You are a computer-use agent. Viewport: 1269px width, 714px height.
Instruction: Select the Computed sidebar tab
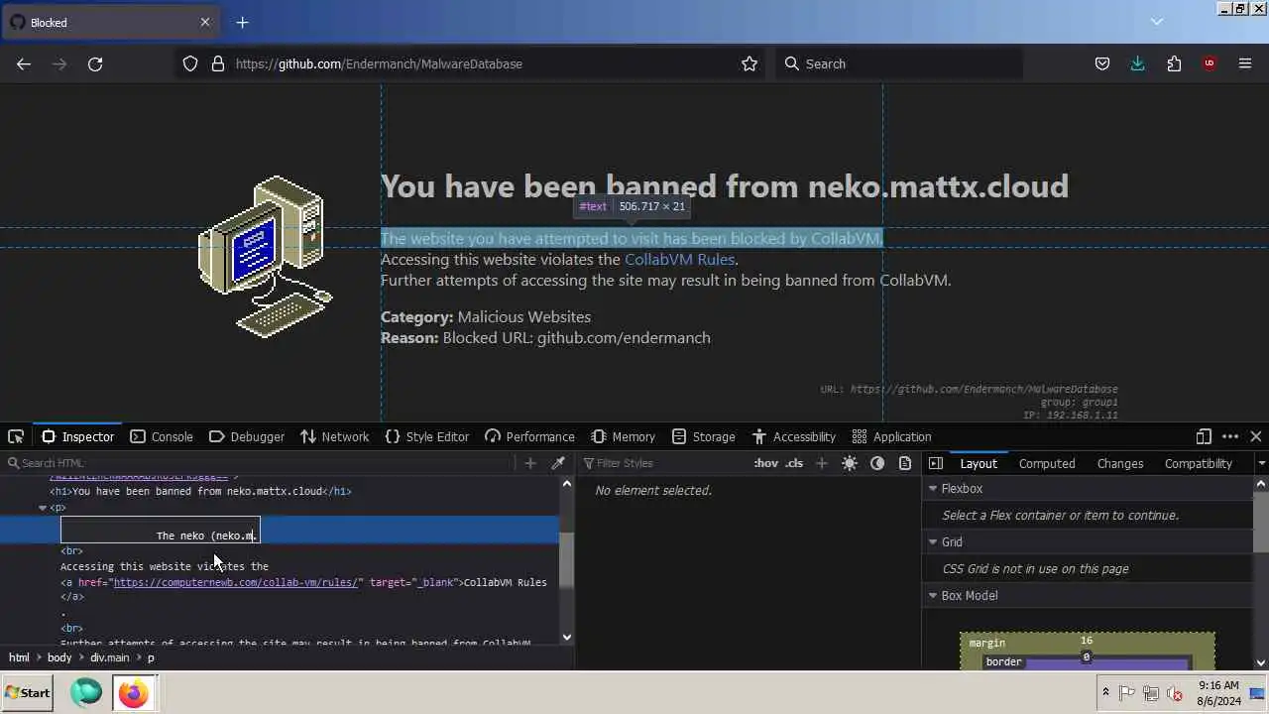(1047, 463)
